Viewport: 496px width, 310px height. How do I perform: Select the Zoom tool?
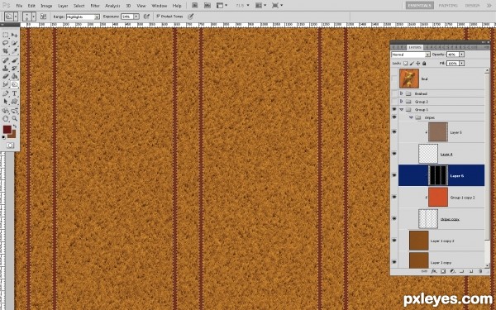coord(15,118)
